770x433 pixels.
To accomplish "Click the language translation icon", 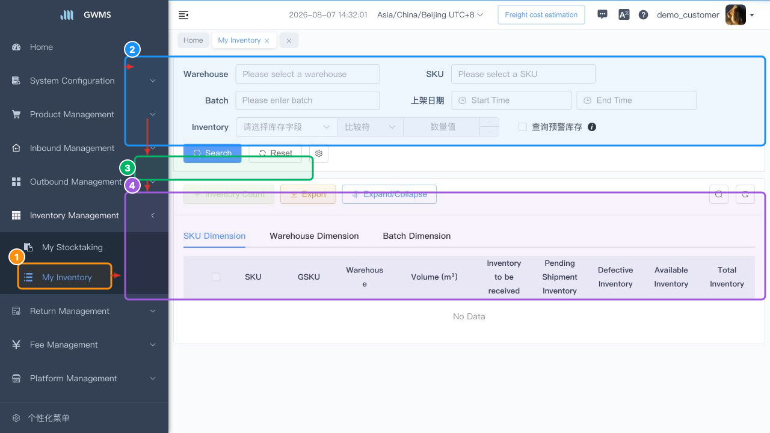I will coord(624,15).
